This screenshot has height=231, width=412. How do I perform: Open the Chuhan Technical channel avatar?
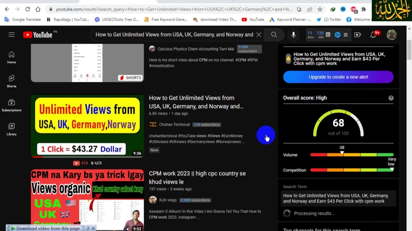153,124
